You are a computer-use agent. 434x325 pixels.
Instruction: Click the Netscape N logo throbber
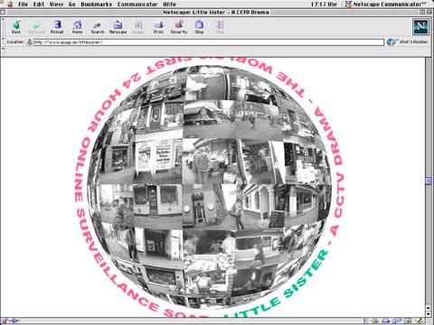pos(420,26)
